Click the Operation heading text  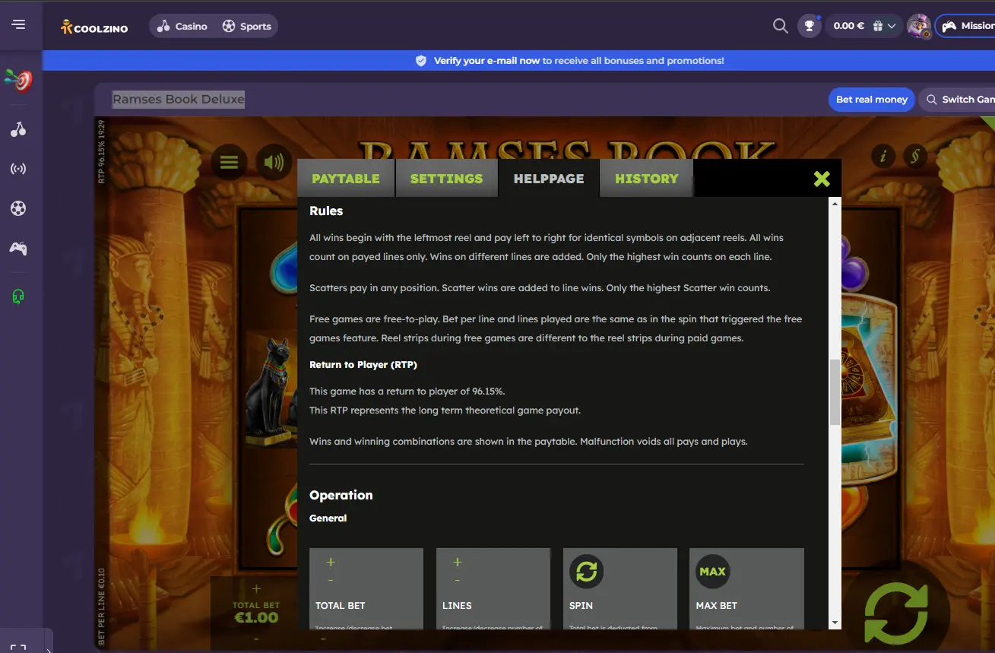pos(341,495)
